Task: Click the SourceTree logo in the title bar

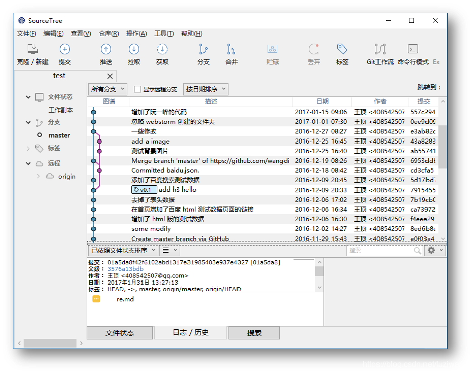Action: [x=21, y=21]
